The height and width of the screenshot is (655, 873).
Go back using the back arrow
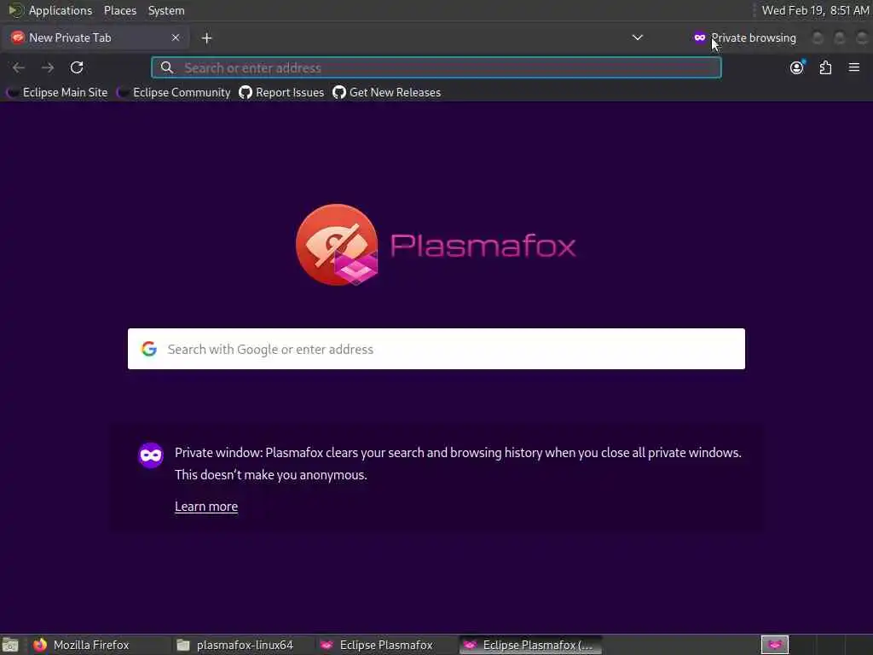19,68
